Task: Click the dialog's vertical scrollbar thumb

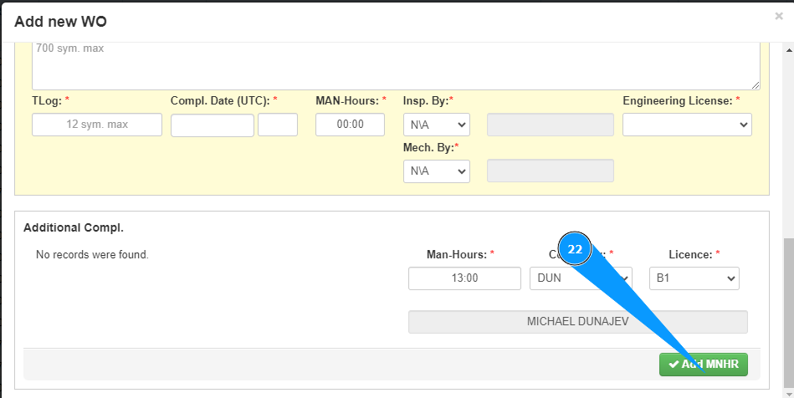Action: pos(788,311)
